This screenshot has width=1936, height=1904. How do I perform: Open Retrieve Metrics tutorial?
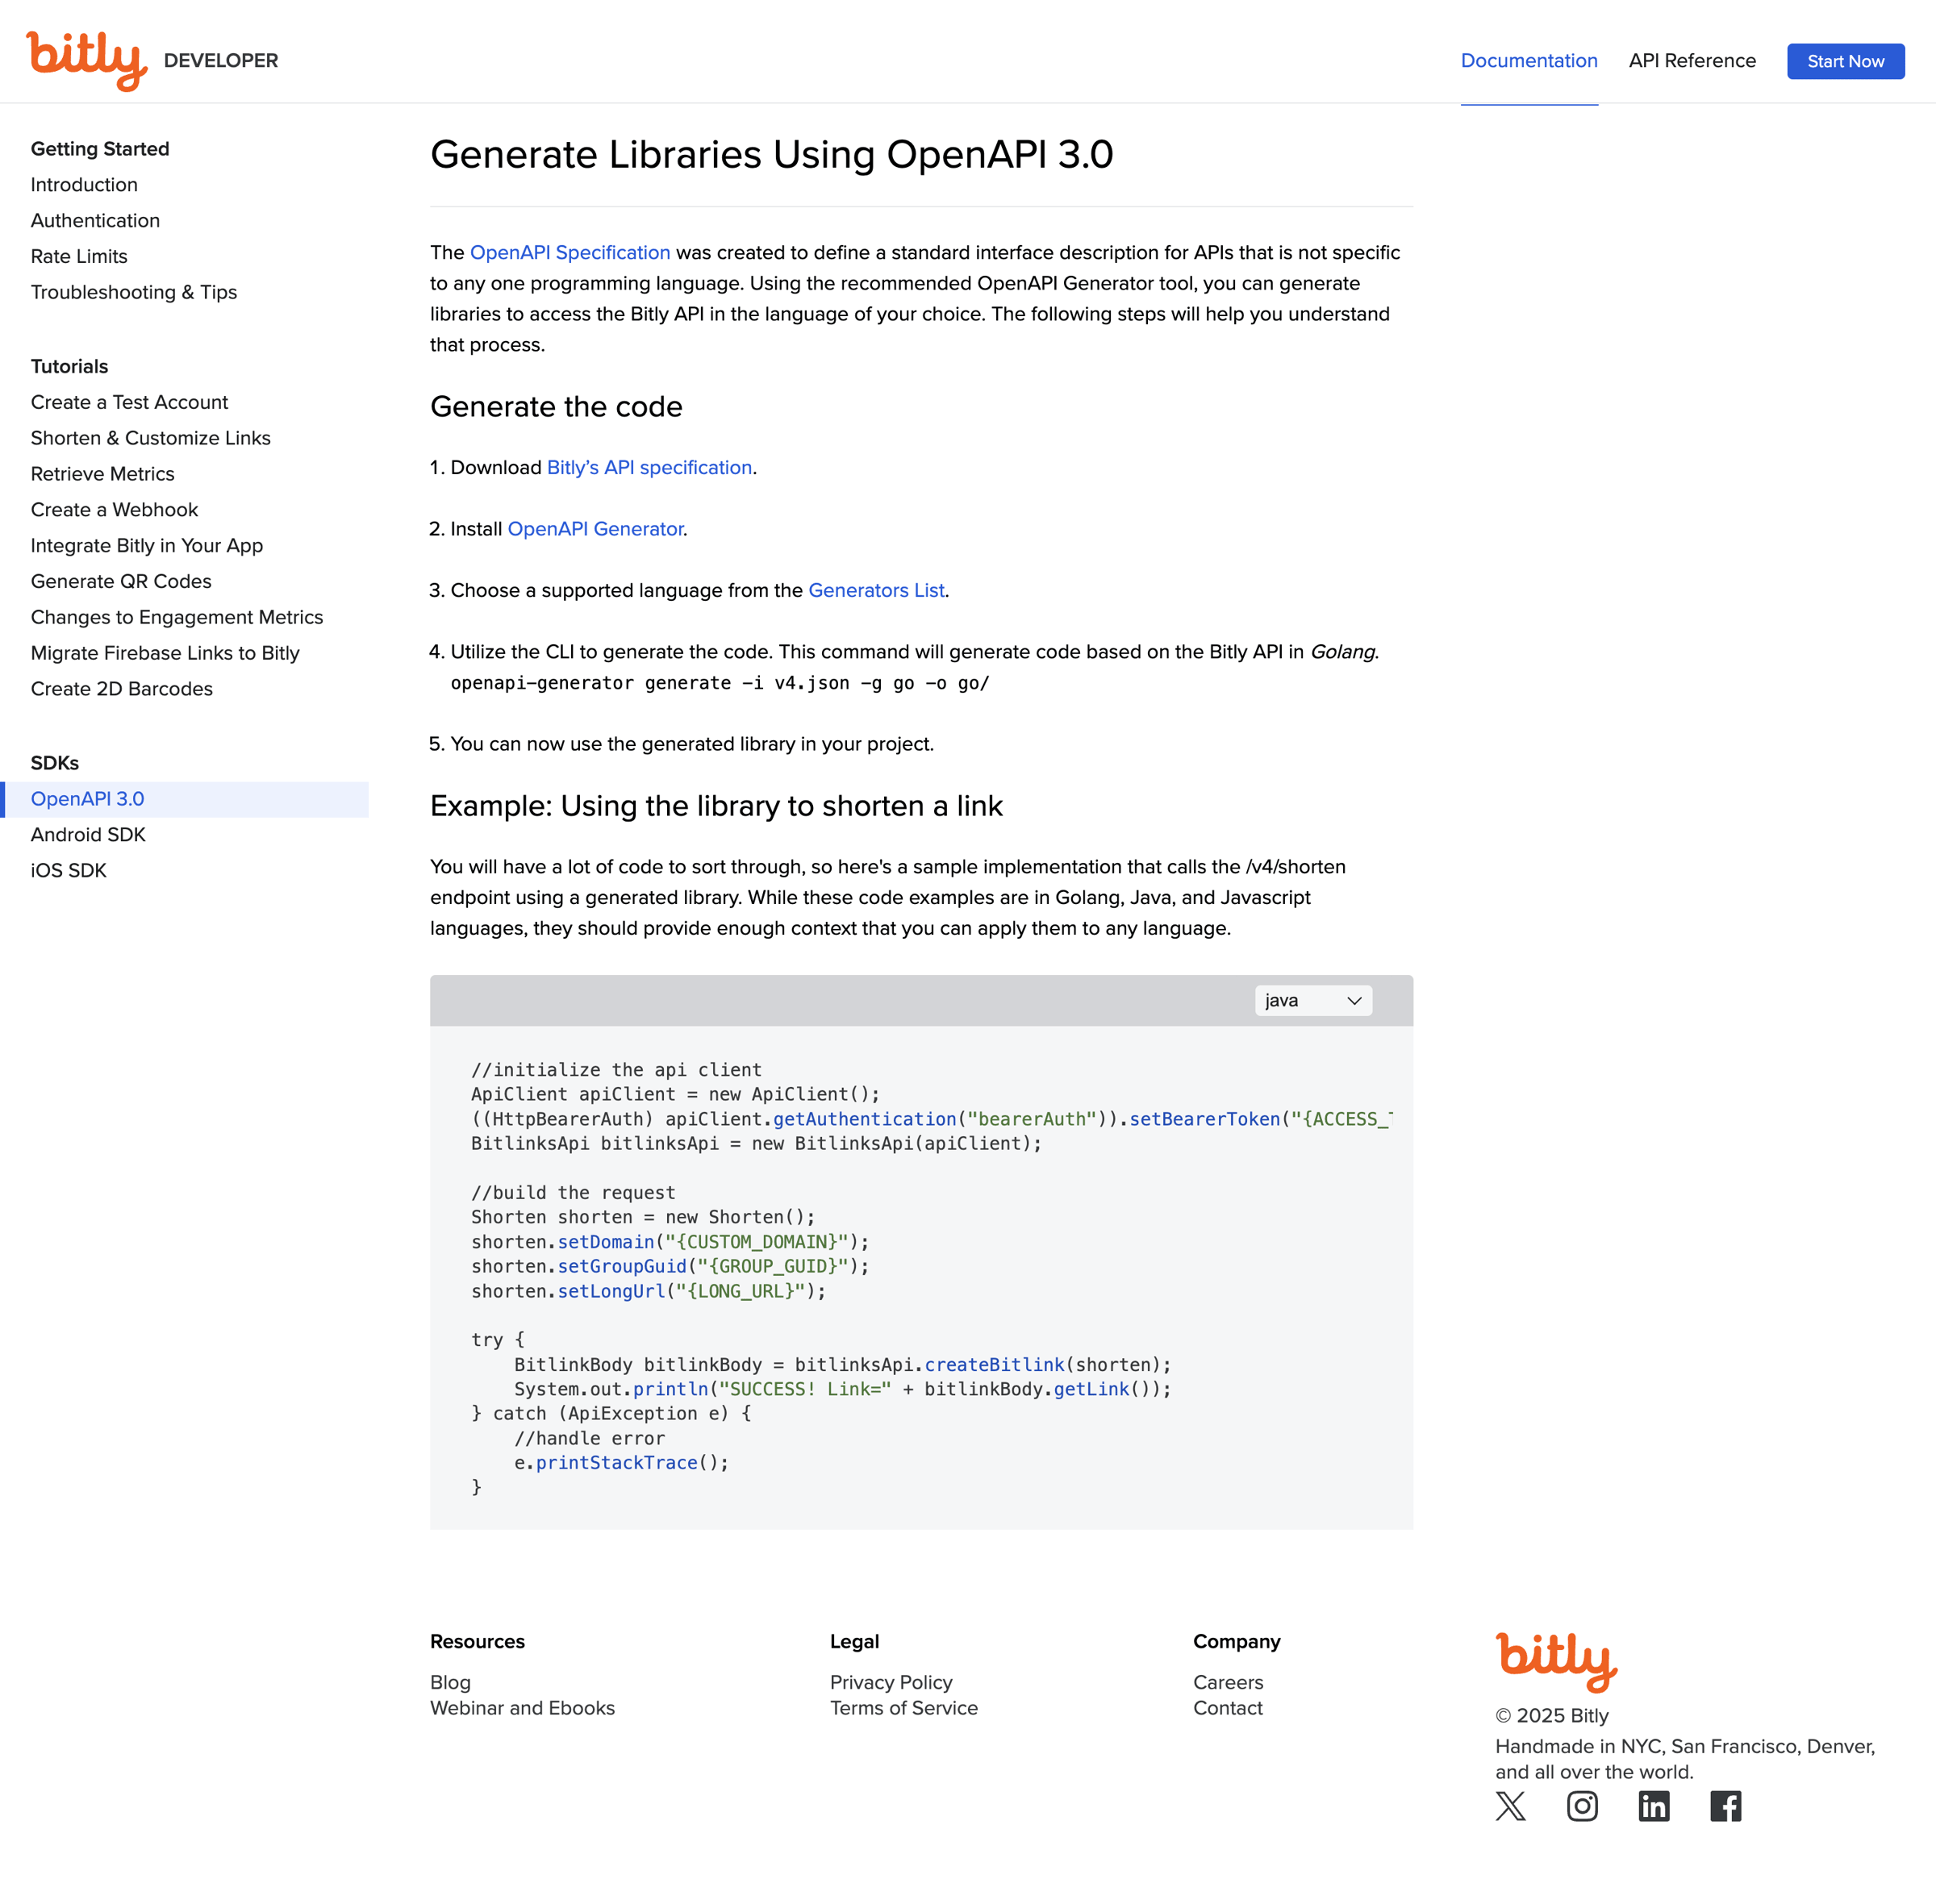(x=102, y=474)
